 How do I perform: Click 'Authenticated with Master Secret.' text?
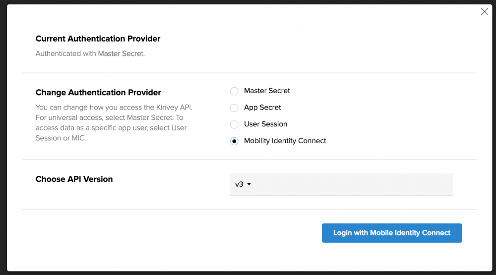coord(90,54)
